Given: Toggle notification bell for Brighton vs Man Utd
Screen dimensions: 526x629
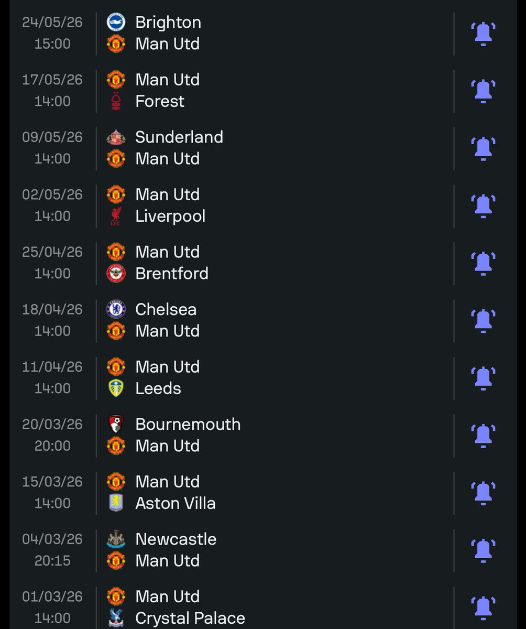Looking at the screenshot, I should coord(483,34).
